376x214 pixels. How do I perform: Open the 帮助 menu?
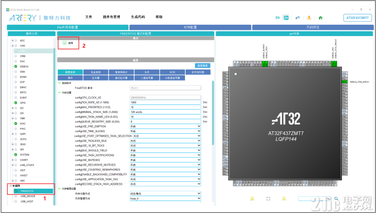coord(159,17)
